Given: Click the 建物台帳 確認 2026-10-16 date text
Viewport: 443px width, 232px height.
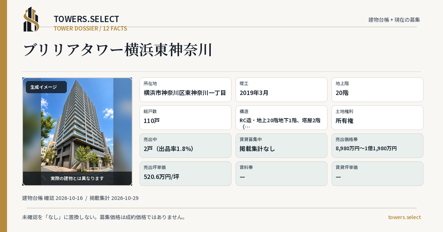Looking at the screenshot, I should point(52,198).
